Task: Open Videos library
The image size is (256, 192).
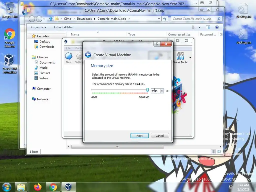Action: [x=44, y=78]
